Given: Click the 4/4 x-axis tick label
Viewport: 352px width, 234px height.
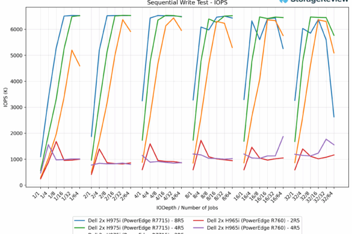Looking at the screenshot, I should [146, 194].
